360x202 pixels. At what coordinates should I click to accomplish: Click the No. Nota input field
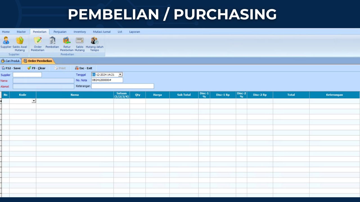107,80
